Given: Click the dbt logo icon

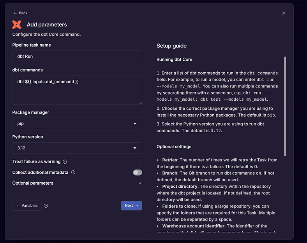Looking at the screenshot, I should point(17,24).
